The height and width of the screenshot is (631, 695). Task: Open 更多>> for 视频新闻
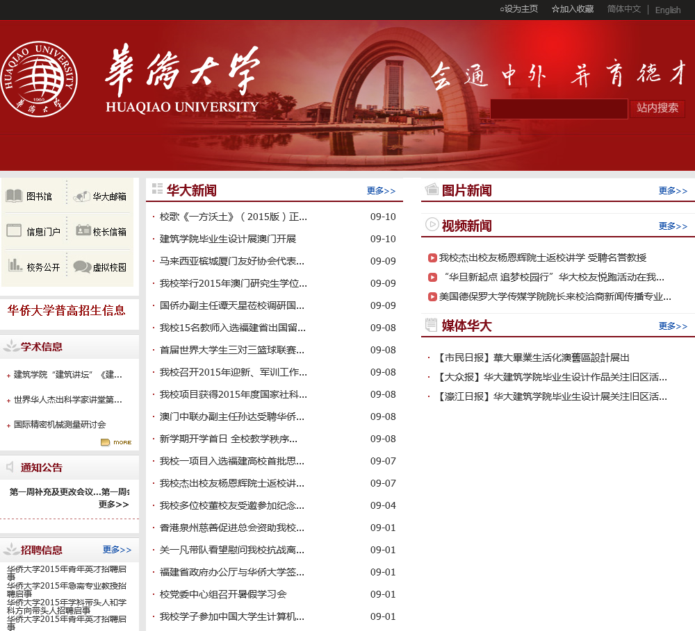click(x=673, y=226)
